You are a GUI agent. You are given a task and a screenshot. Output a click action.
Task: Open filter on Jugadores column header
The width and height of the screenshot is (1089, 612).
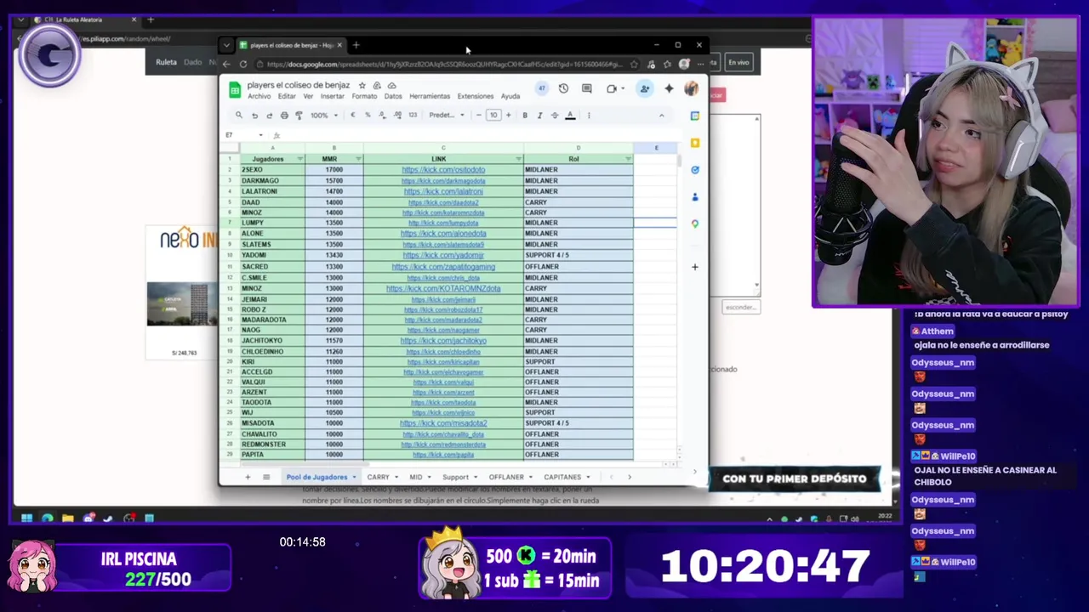click(x=299, y=159)
